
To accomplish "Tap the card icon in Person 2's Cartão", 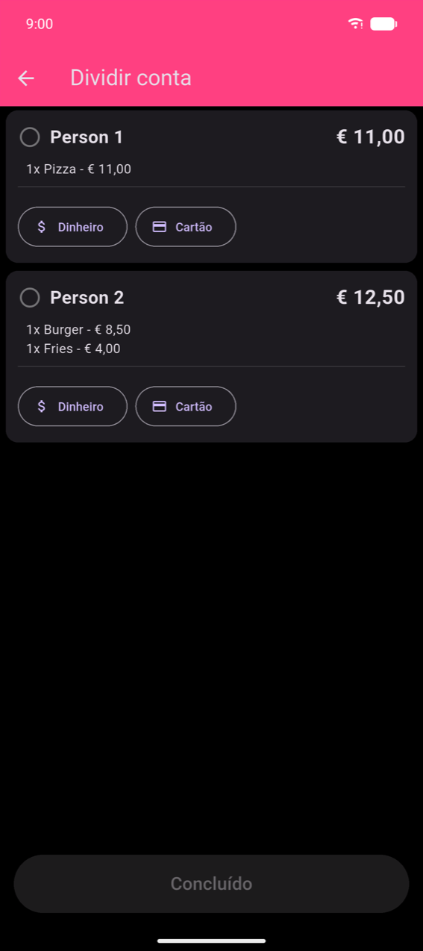I will coord(159,407).
